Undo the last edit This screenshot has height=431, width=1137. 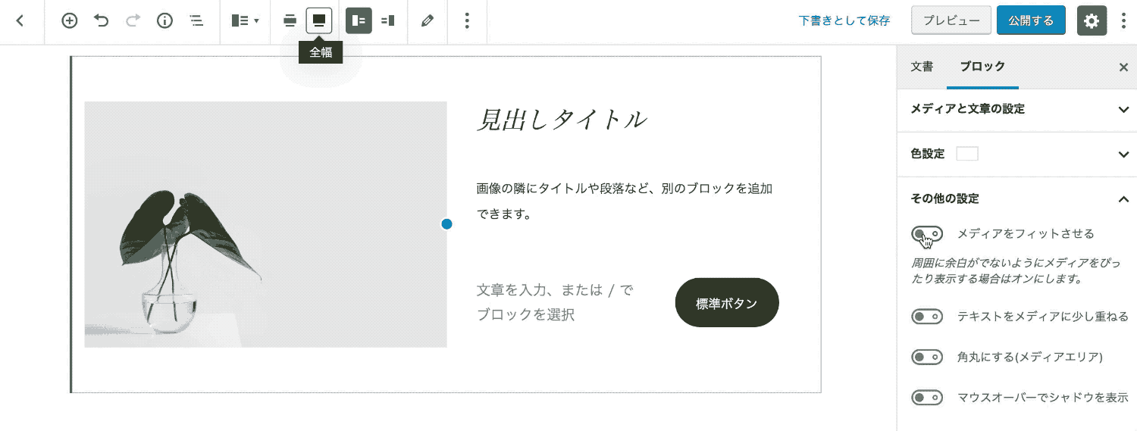click(102, 21)
